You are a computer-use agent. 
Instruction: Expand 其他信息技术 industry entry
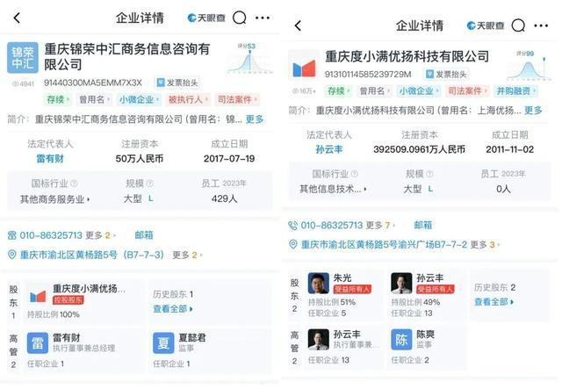pos(334,189)
